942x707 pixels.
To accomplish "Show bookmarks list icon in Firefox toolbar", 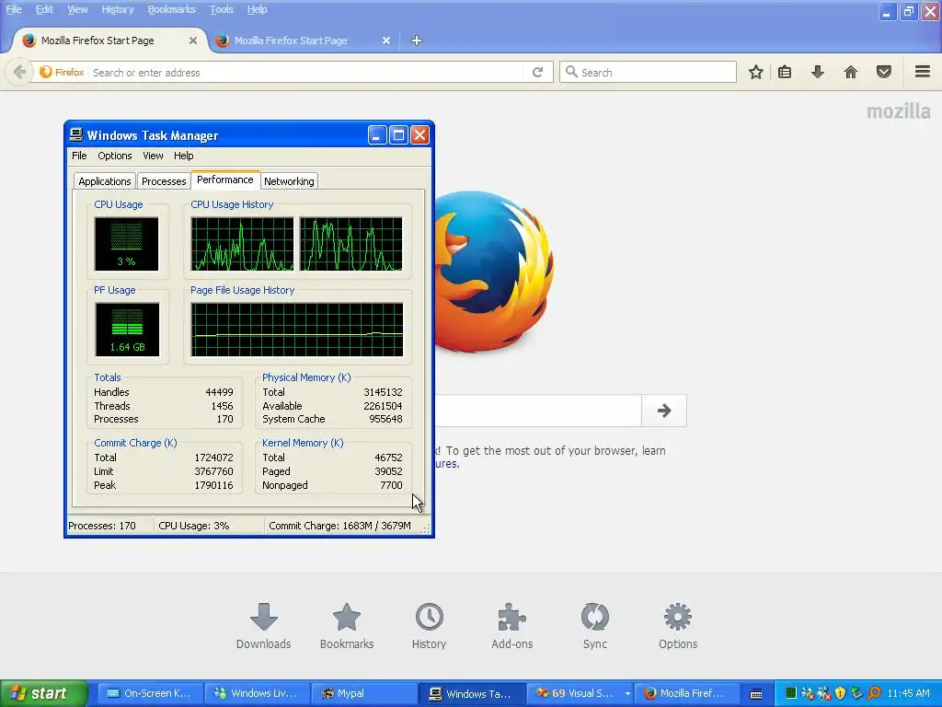I will [785, 72].
